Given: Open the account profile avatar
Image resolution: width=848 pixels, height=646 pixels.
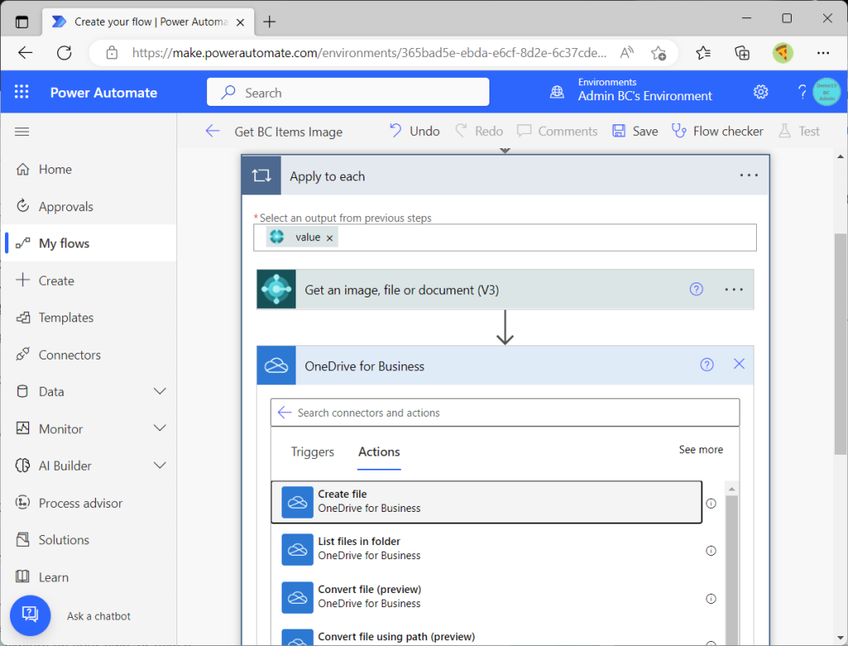Looking at the screenshot, I should coord(826,92).
